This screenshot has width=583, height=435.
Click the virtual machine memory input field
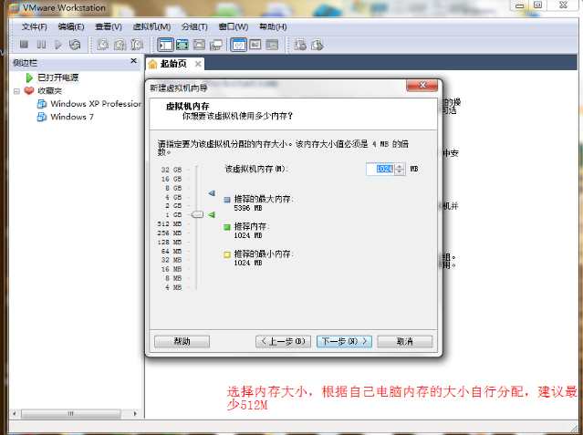(380, 169)
